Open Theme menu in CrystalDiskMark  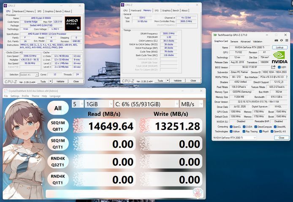tap(35, 96)
